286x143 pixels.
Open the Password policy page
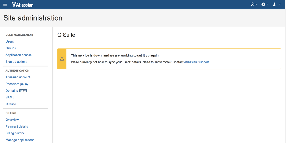17,84
